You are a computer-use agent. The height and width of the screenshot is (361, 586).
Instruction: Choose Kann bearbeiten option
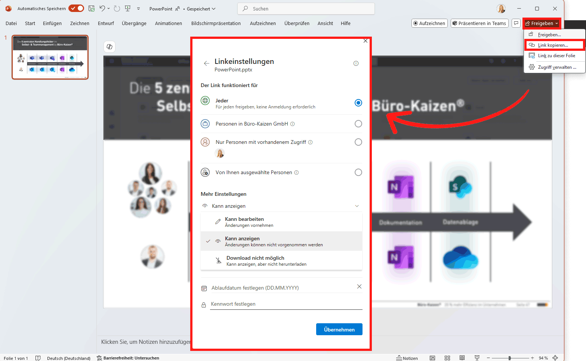coord(281,222)
